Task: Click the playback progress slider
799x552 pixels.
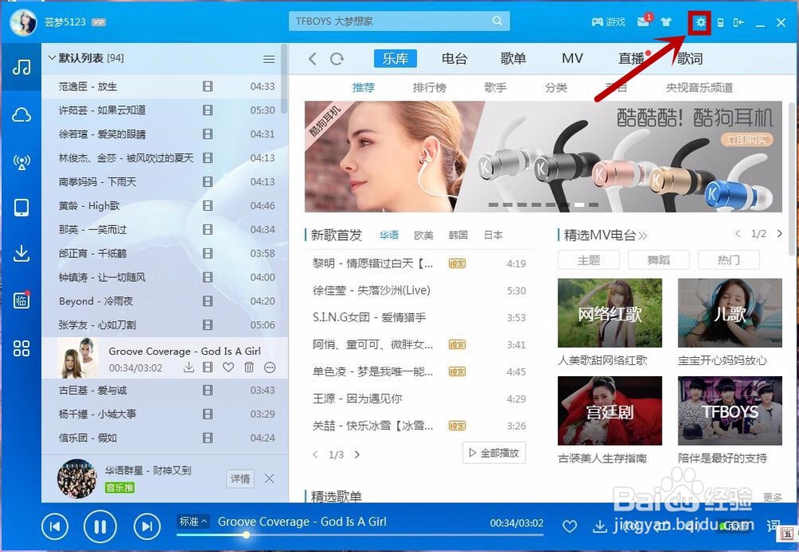Action: (246, 535)
